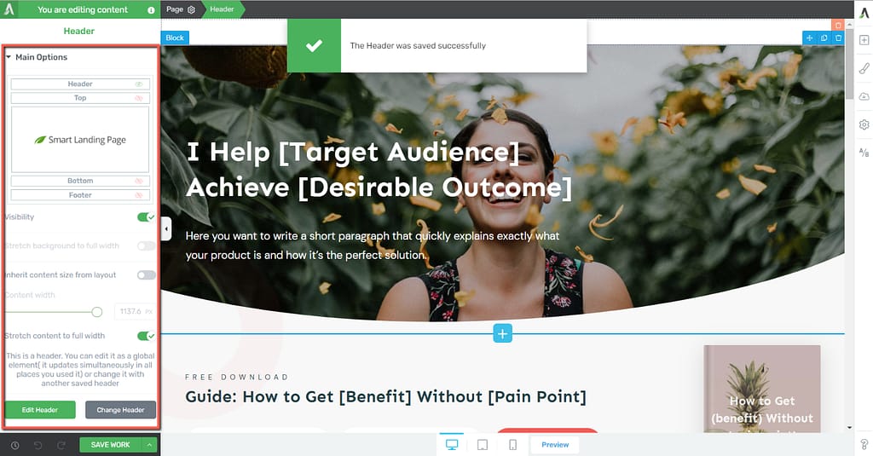Click the Edit Header button
The height and width of the screenshot is (456, 873).
[40, 410]
